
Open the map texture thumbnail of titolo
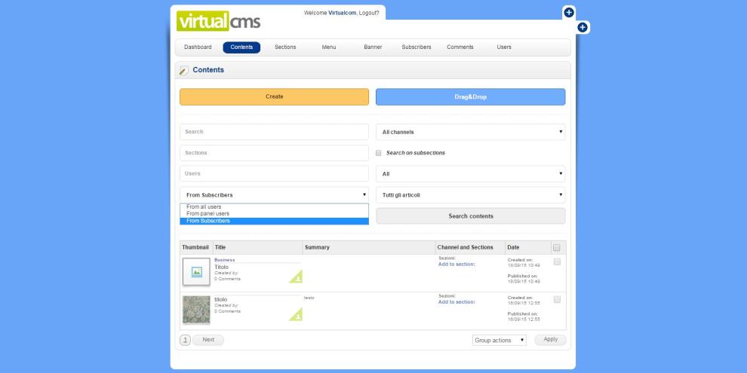(196, 310)
